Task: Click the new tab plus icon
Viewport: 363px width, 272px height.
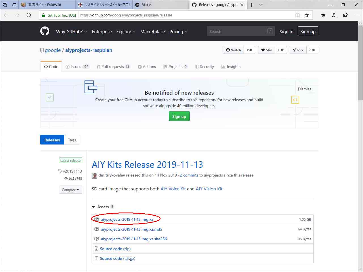Action: [251, 5]
